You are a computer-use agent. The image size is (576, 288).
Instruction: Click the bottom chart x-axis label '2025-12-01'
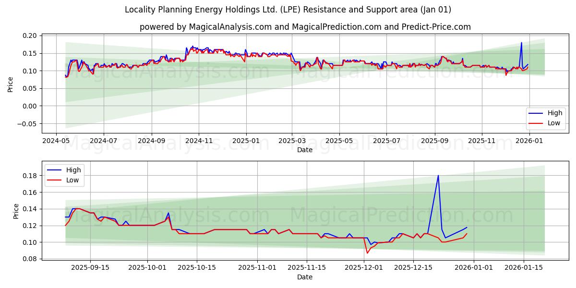click(364, 268)
